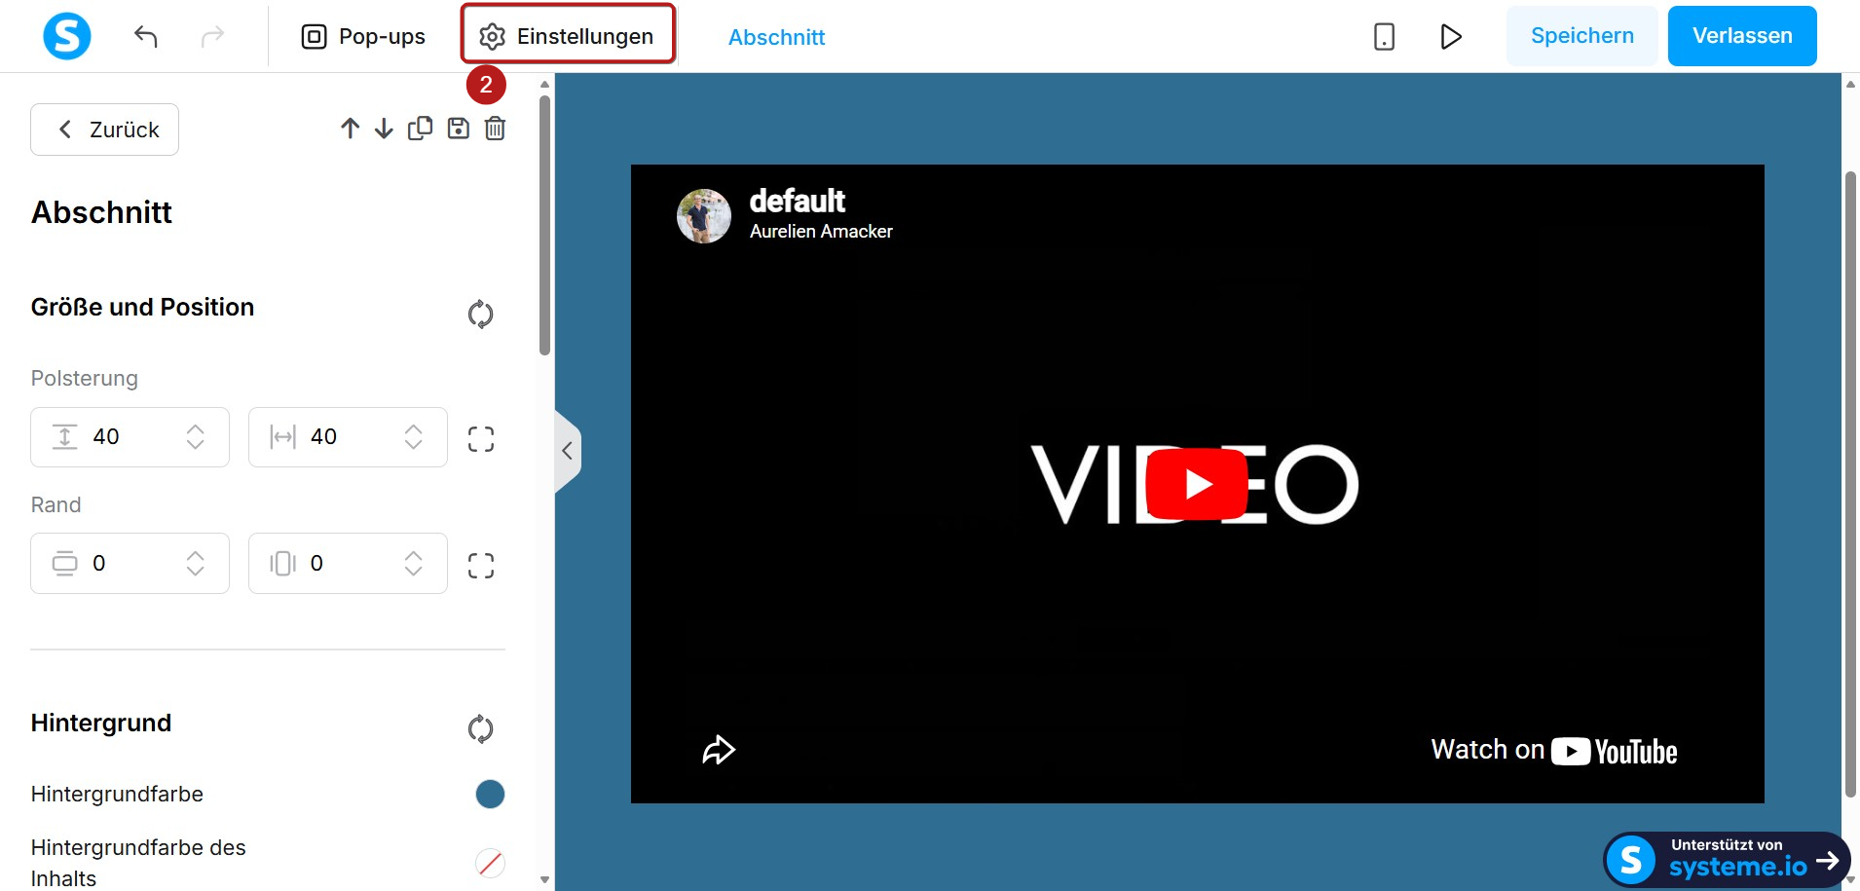Screen dimensions: 1860x891
Task: Move section up with arrow icon
Action: (351, 129)
